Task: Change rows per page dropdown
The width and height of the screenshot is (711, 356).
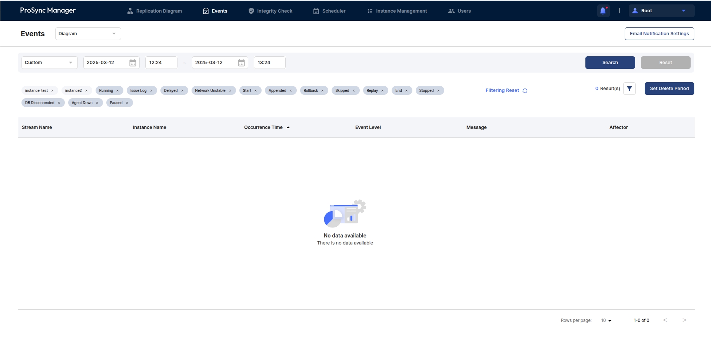Action: (606, 320)
